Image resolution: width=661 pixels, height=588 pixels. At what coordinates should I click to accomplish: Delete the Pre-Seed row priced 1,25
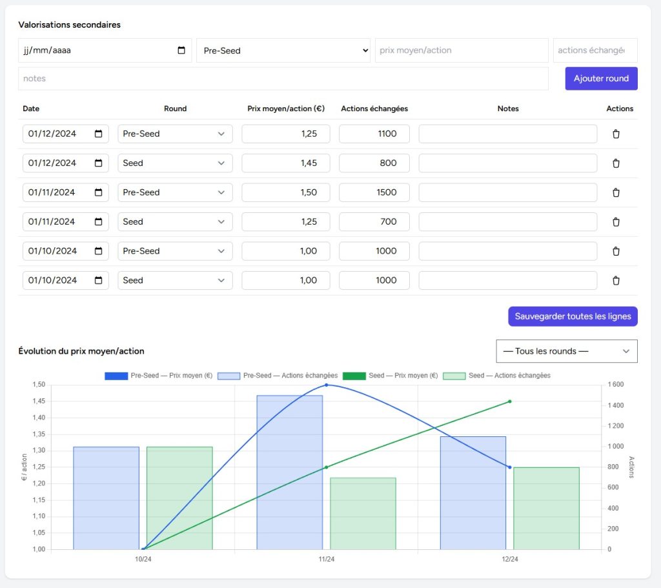pyautogui.click(x=615, y=134)
